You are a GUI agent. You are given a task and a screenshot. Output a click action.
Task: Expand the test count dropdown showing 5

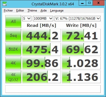pyautogui.click(x=27, y=18)
